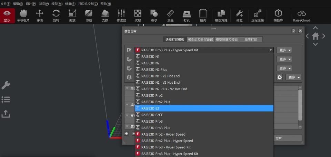Open the 更多 dropdown beside gear icon

click(293, 77)
